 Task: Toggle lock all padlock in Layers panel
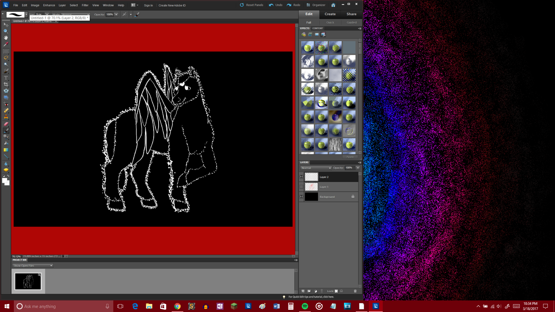click(x=341, y=291)
